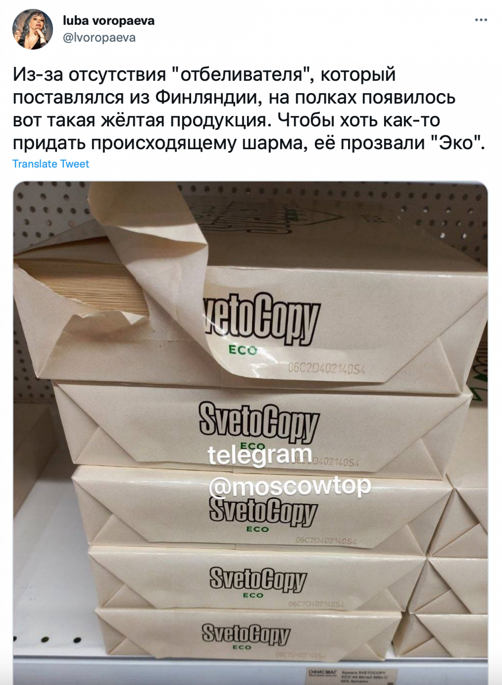Click the SvetoCopy logo on the bottom ream

click(246, 634)
